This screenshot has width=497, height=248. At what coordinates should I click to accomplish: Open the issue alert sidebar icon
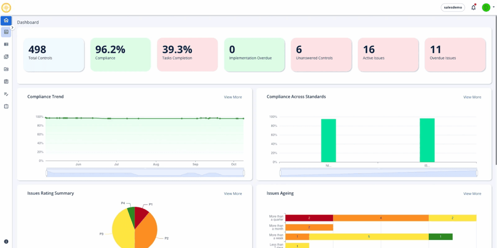tap(6, 106)
